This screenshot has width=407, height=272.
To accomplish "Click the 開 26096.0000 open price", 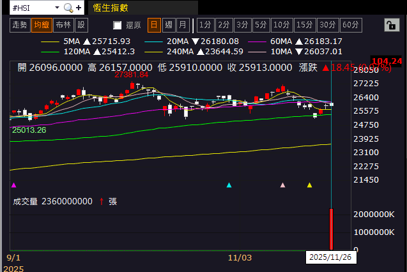I will tap(50, 68).
